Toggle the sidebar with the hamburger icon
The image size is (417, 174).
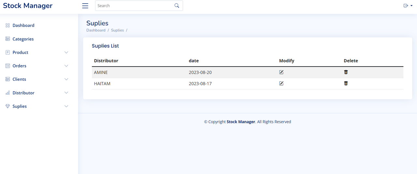click(x=85, y=6)
